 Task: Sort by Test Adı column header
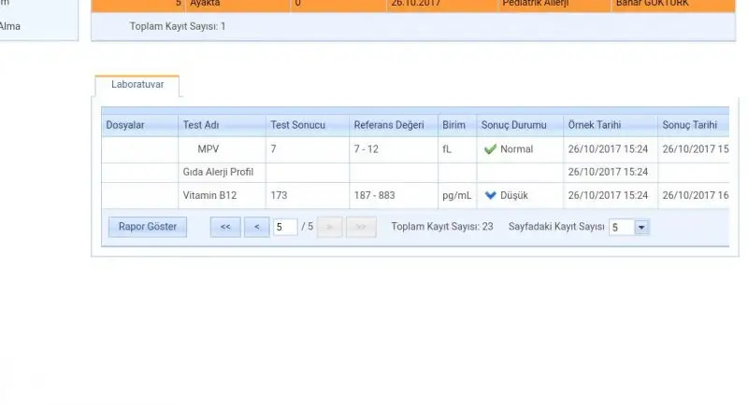200,125
